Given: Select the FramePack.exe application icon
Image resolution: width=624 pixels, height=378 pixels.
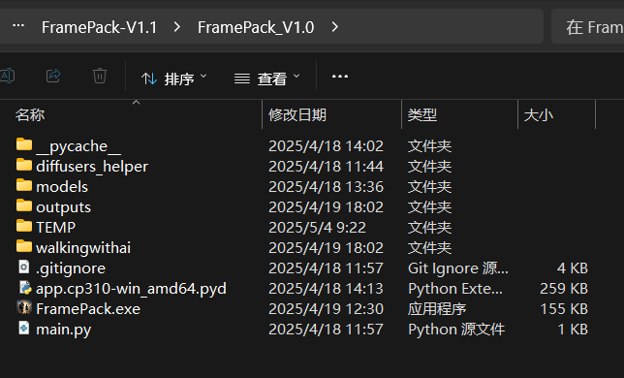Looking at the screenshot, I should 24,307.
